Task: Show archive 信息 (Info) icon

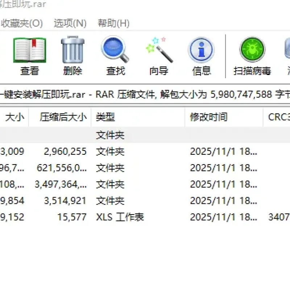Action: click(201, 50)
